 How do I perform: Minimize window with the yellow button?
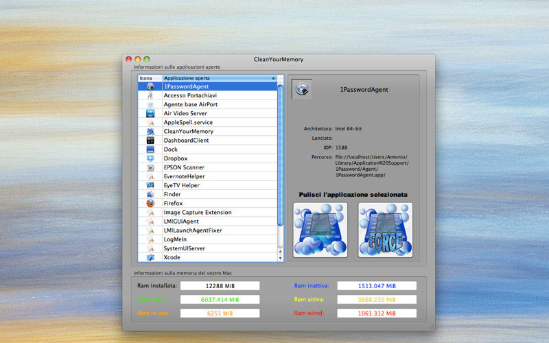[138, 59]
